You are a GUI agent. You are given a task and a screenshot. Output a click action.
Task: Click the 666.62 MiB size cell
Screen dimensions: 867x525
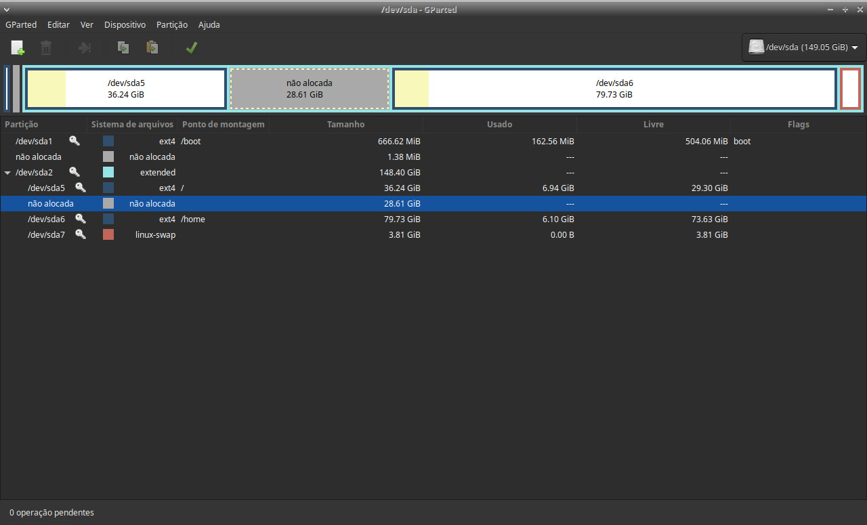[x=399, y=141]
